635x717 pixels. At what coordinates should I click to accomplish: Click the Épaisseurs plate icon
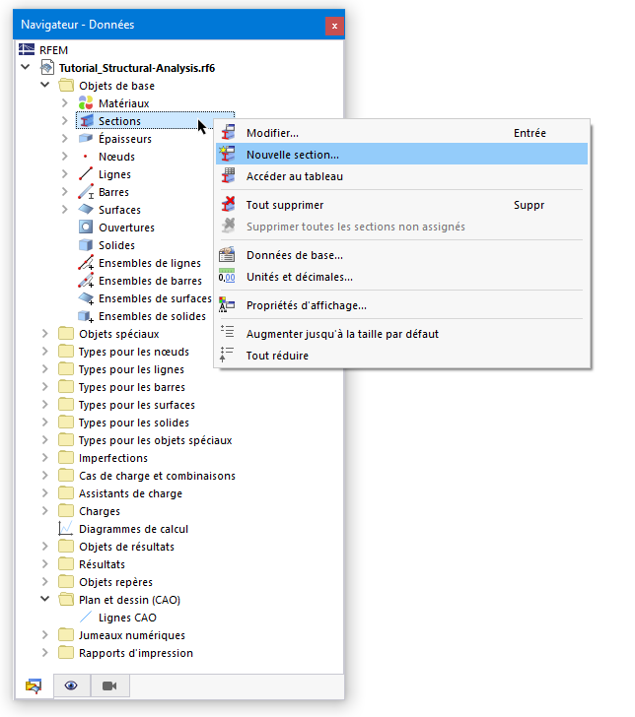tap(86, 139)
